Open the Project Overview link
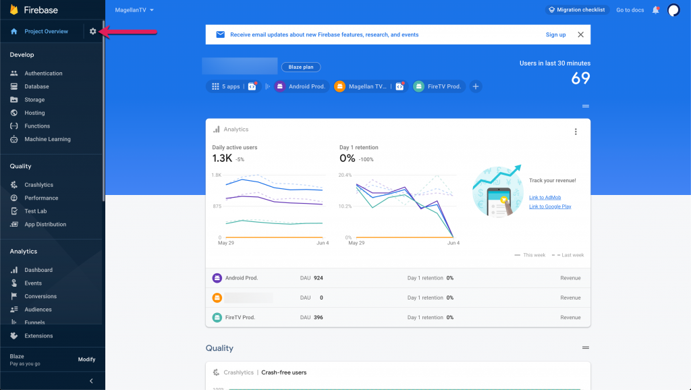 pyautogui.click(x=47, y=31)
